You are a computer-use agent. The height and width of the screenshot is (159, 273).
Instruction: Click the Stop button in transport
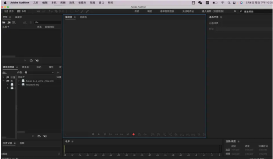pyautogui.click(x=93, y=134)
